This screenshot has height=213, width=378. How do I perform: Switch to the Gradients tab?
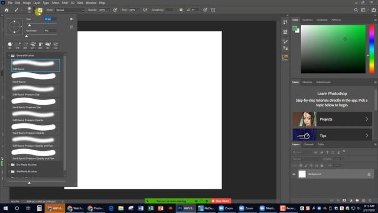(322, 20)
